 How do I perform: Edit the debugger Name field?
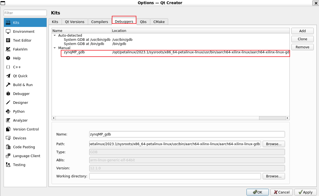coord(187,134)
